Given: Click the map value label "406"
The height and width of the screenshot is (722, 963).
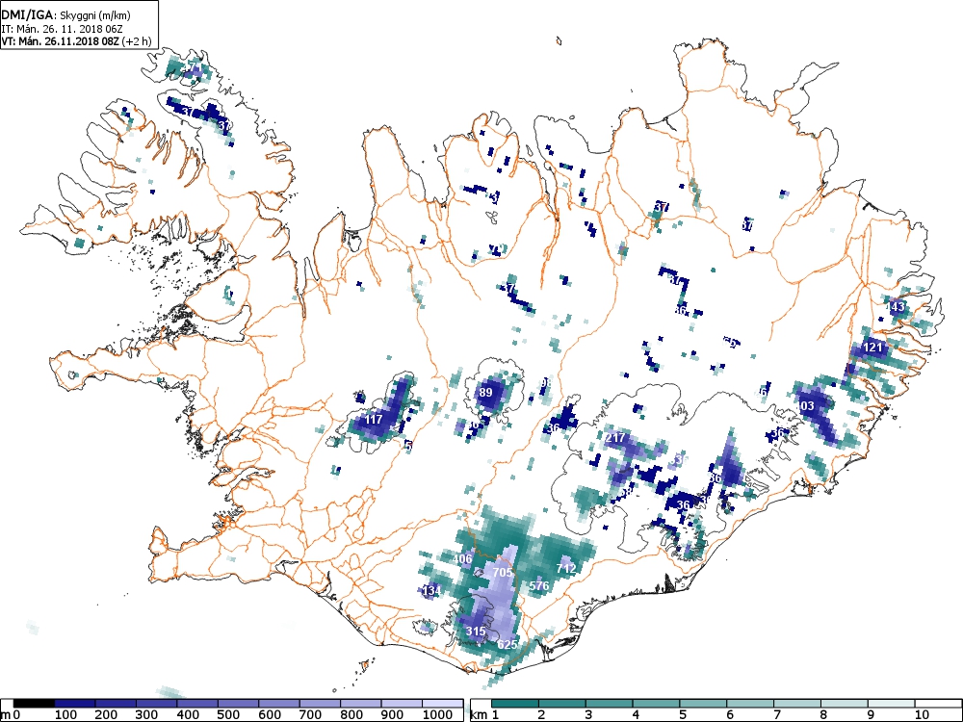Looking at the screenshot, I should 462,558.
